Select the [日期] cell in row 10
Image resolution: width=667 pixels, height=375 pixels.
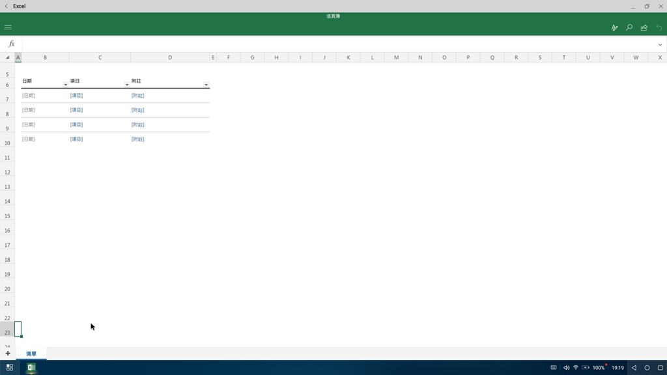pos(45,139)
